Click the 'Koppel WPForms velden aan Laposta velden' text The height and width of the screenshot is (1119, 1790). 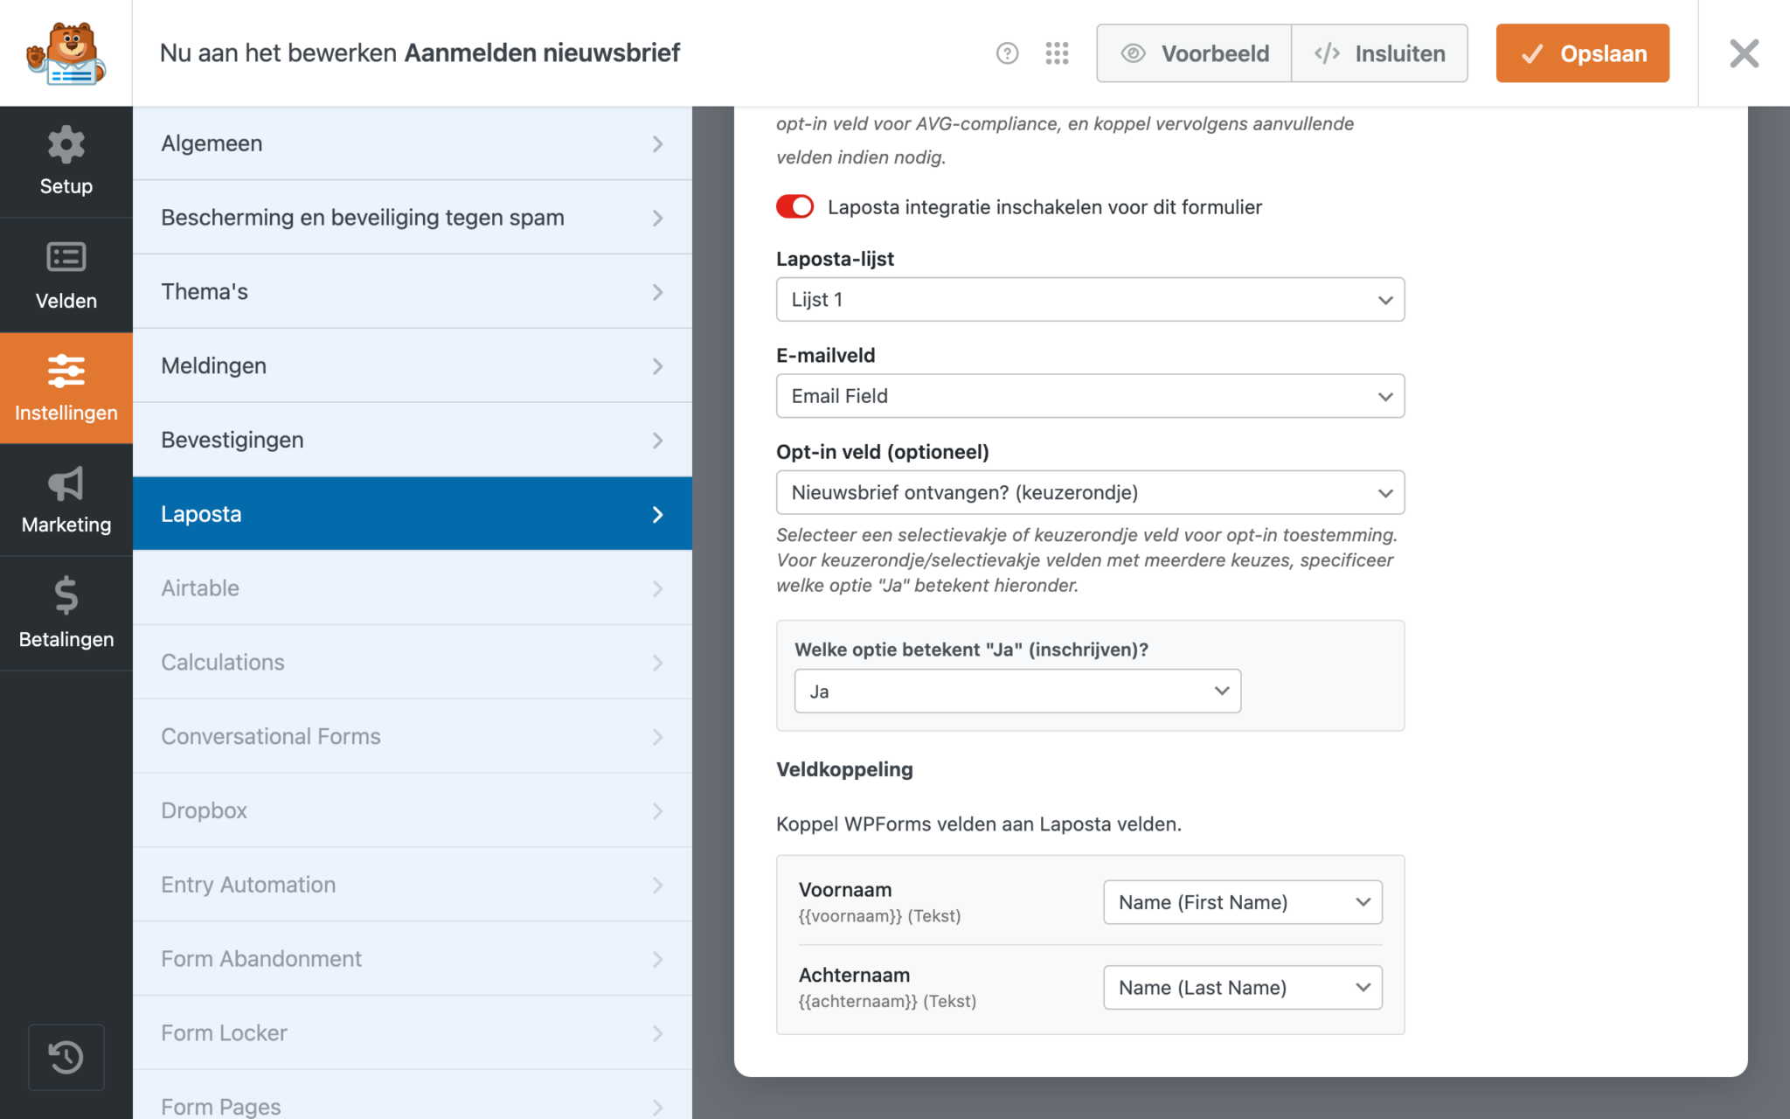979,824
